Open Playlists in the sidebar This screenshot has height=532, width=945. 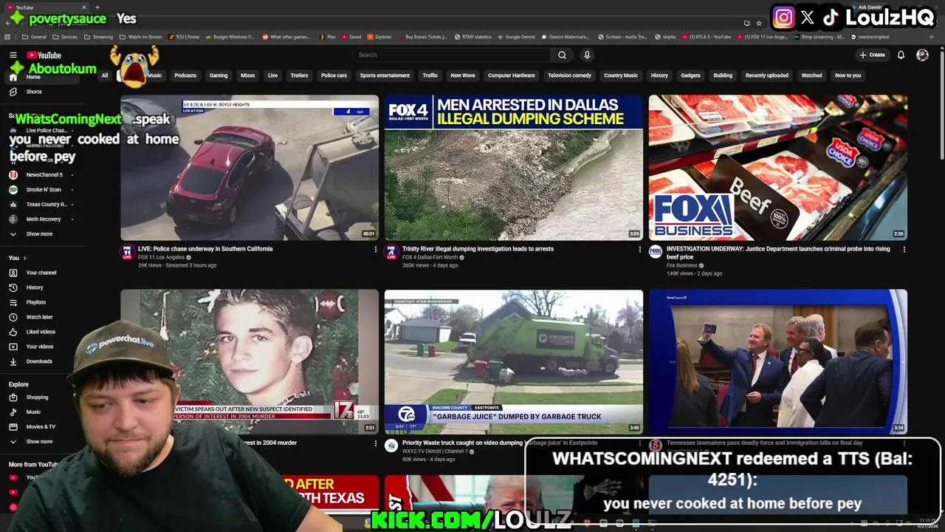click(x=35, y=302)
